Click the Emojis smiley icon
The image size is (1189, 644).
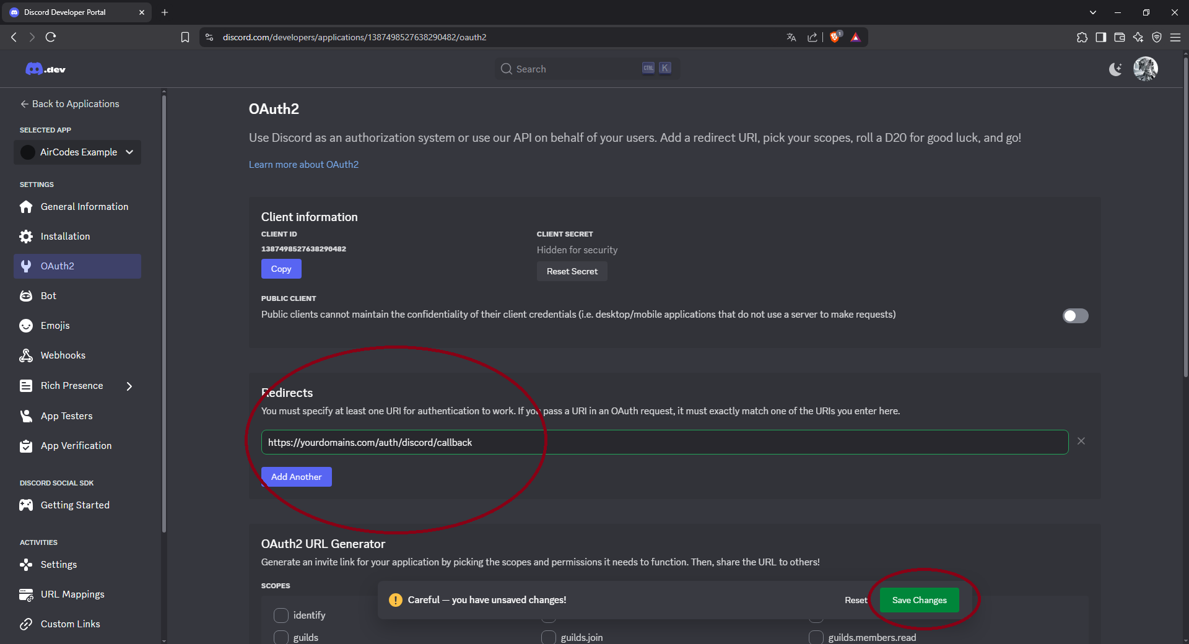click(x=26, y=326)
